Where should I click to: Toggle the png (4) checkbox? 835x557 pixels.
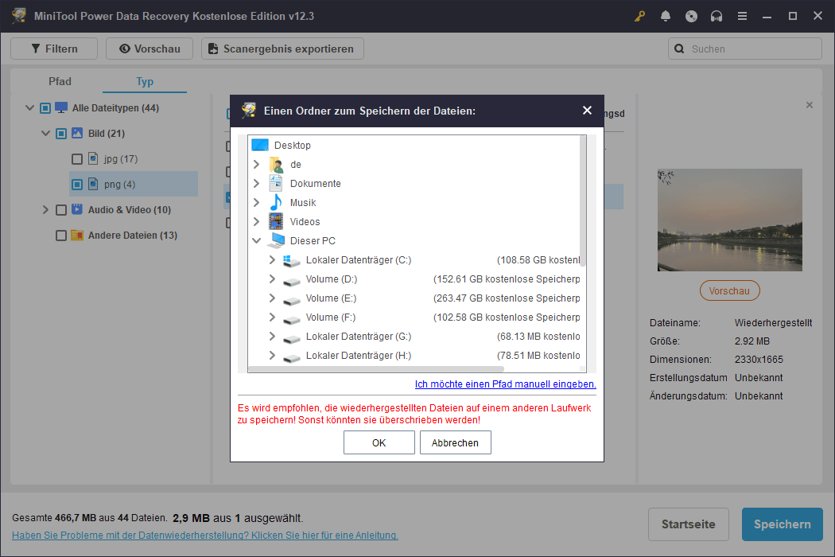point(77,185)
